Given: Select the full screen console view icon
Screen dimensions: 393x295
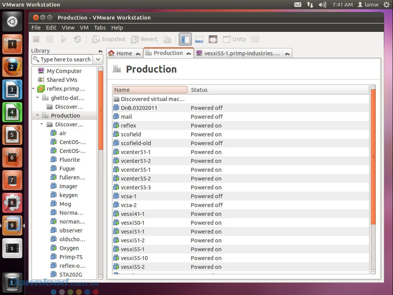Looking at the screenshot, I should tap(213, 39).
